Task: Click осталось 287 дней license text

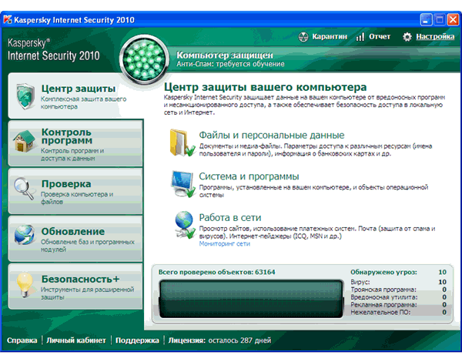Action: tap(239, 340)
